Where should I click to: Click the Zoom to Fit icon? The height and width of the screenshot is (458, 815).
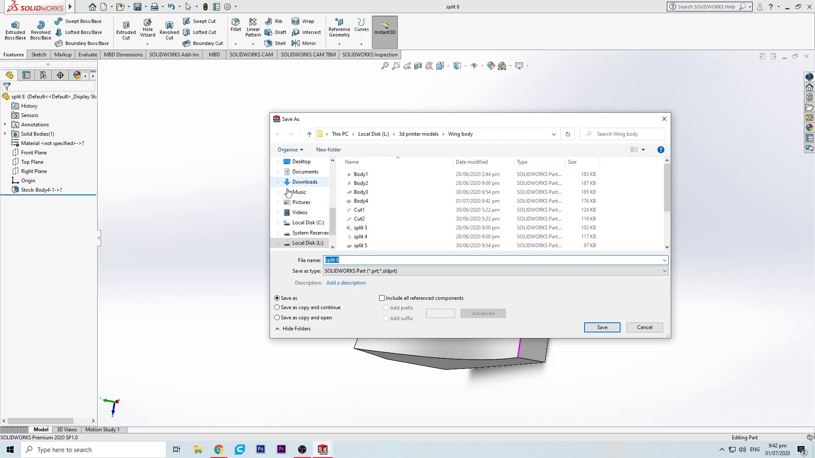tap(385, 66)
